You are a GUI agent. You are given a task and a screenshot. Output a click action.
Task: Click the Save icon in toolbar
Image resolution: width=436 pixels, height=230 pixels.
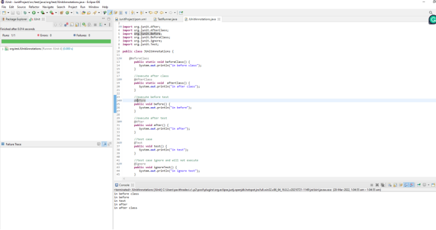click(12, 12)
